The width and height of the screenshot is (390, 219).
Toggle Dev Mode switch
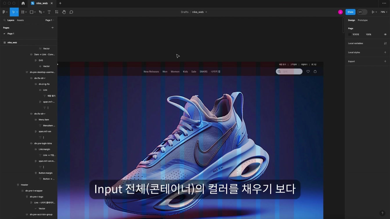click(x=362, y=12)
